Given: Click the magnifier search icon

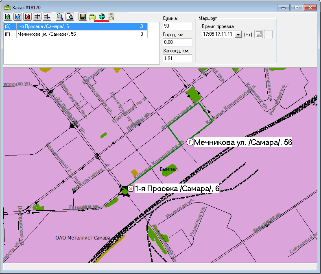Looking at the screenshot, I should tap(60, 17).
